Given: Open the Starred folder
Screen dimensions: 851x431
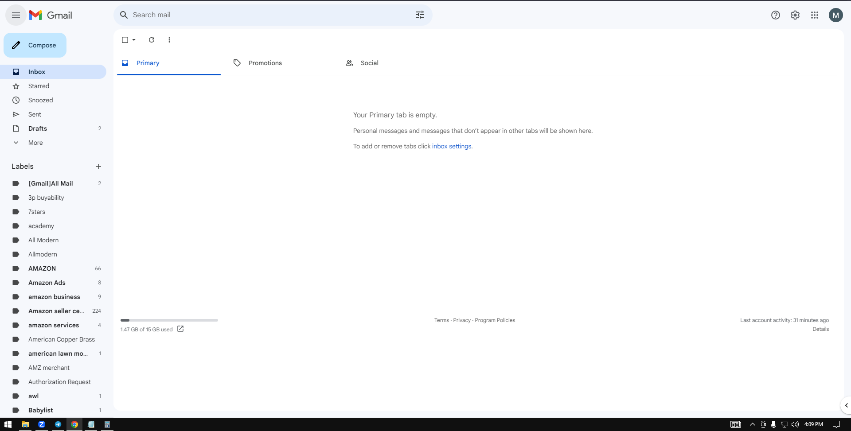Looking at the screenshot, I should [x=53, y=86].
